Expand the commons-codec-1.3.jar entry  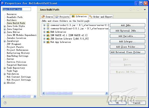point(44,25)
